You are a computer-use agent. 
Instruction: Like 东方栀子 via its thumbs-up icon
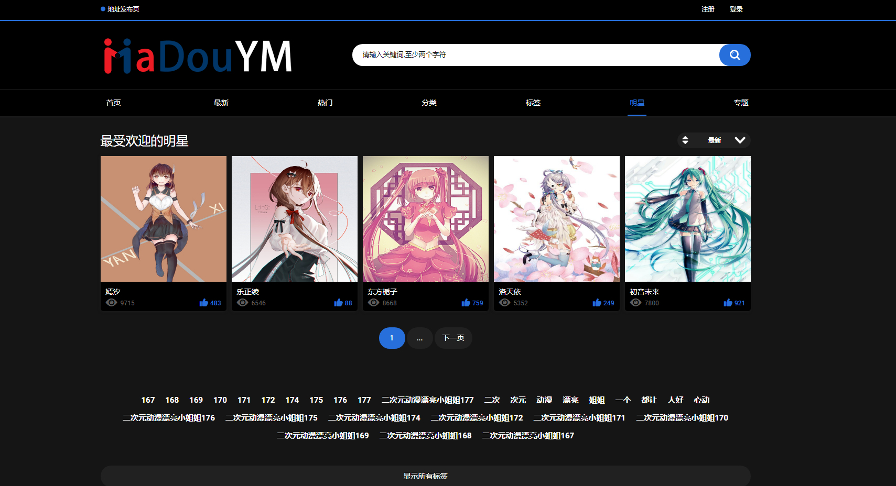click(x=466, y=302)
